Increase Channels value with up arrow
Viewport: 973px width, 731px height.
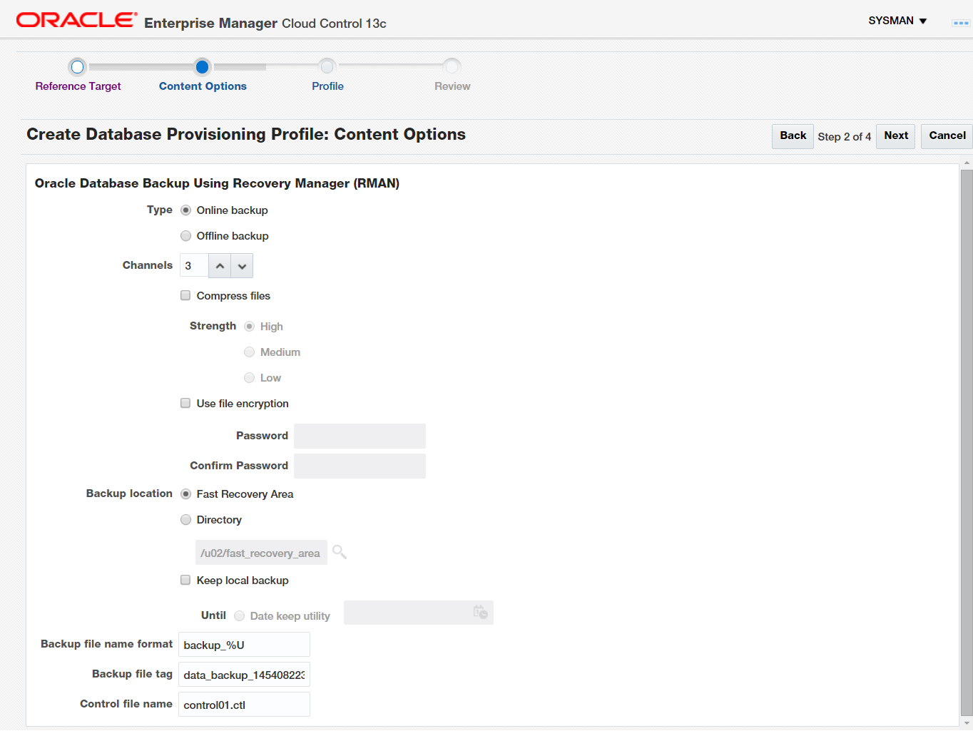tap(220, 266)
